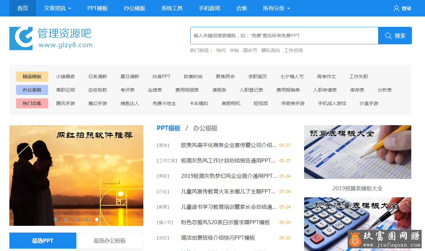Open the 系统工具 nav item
The height and width of the screenshot is (251, 425).
click(172, 8)
